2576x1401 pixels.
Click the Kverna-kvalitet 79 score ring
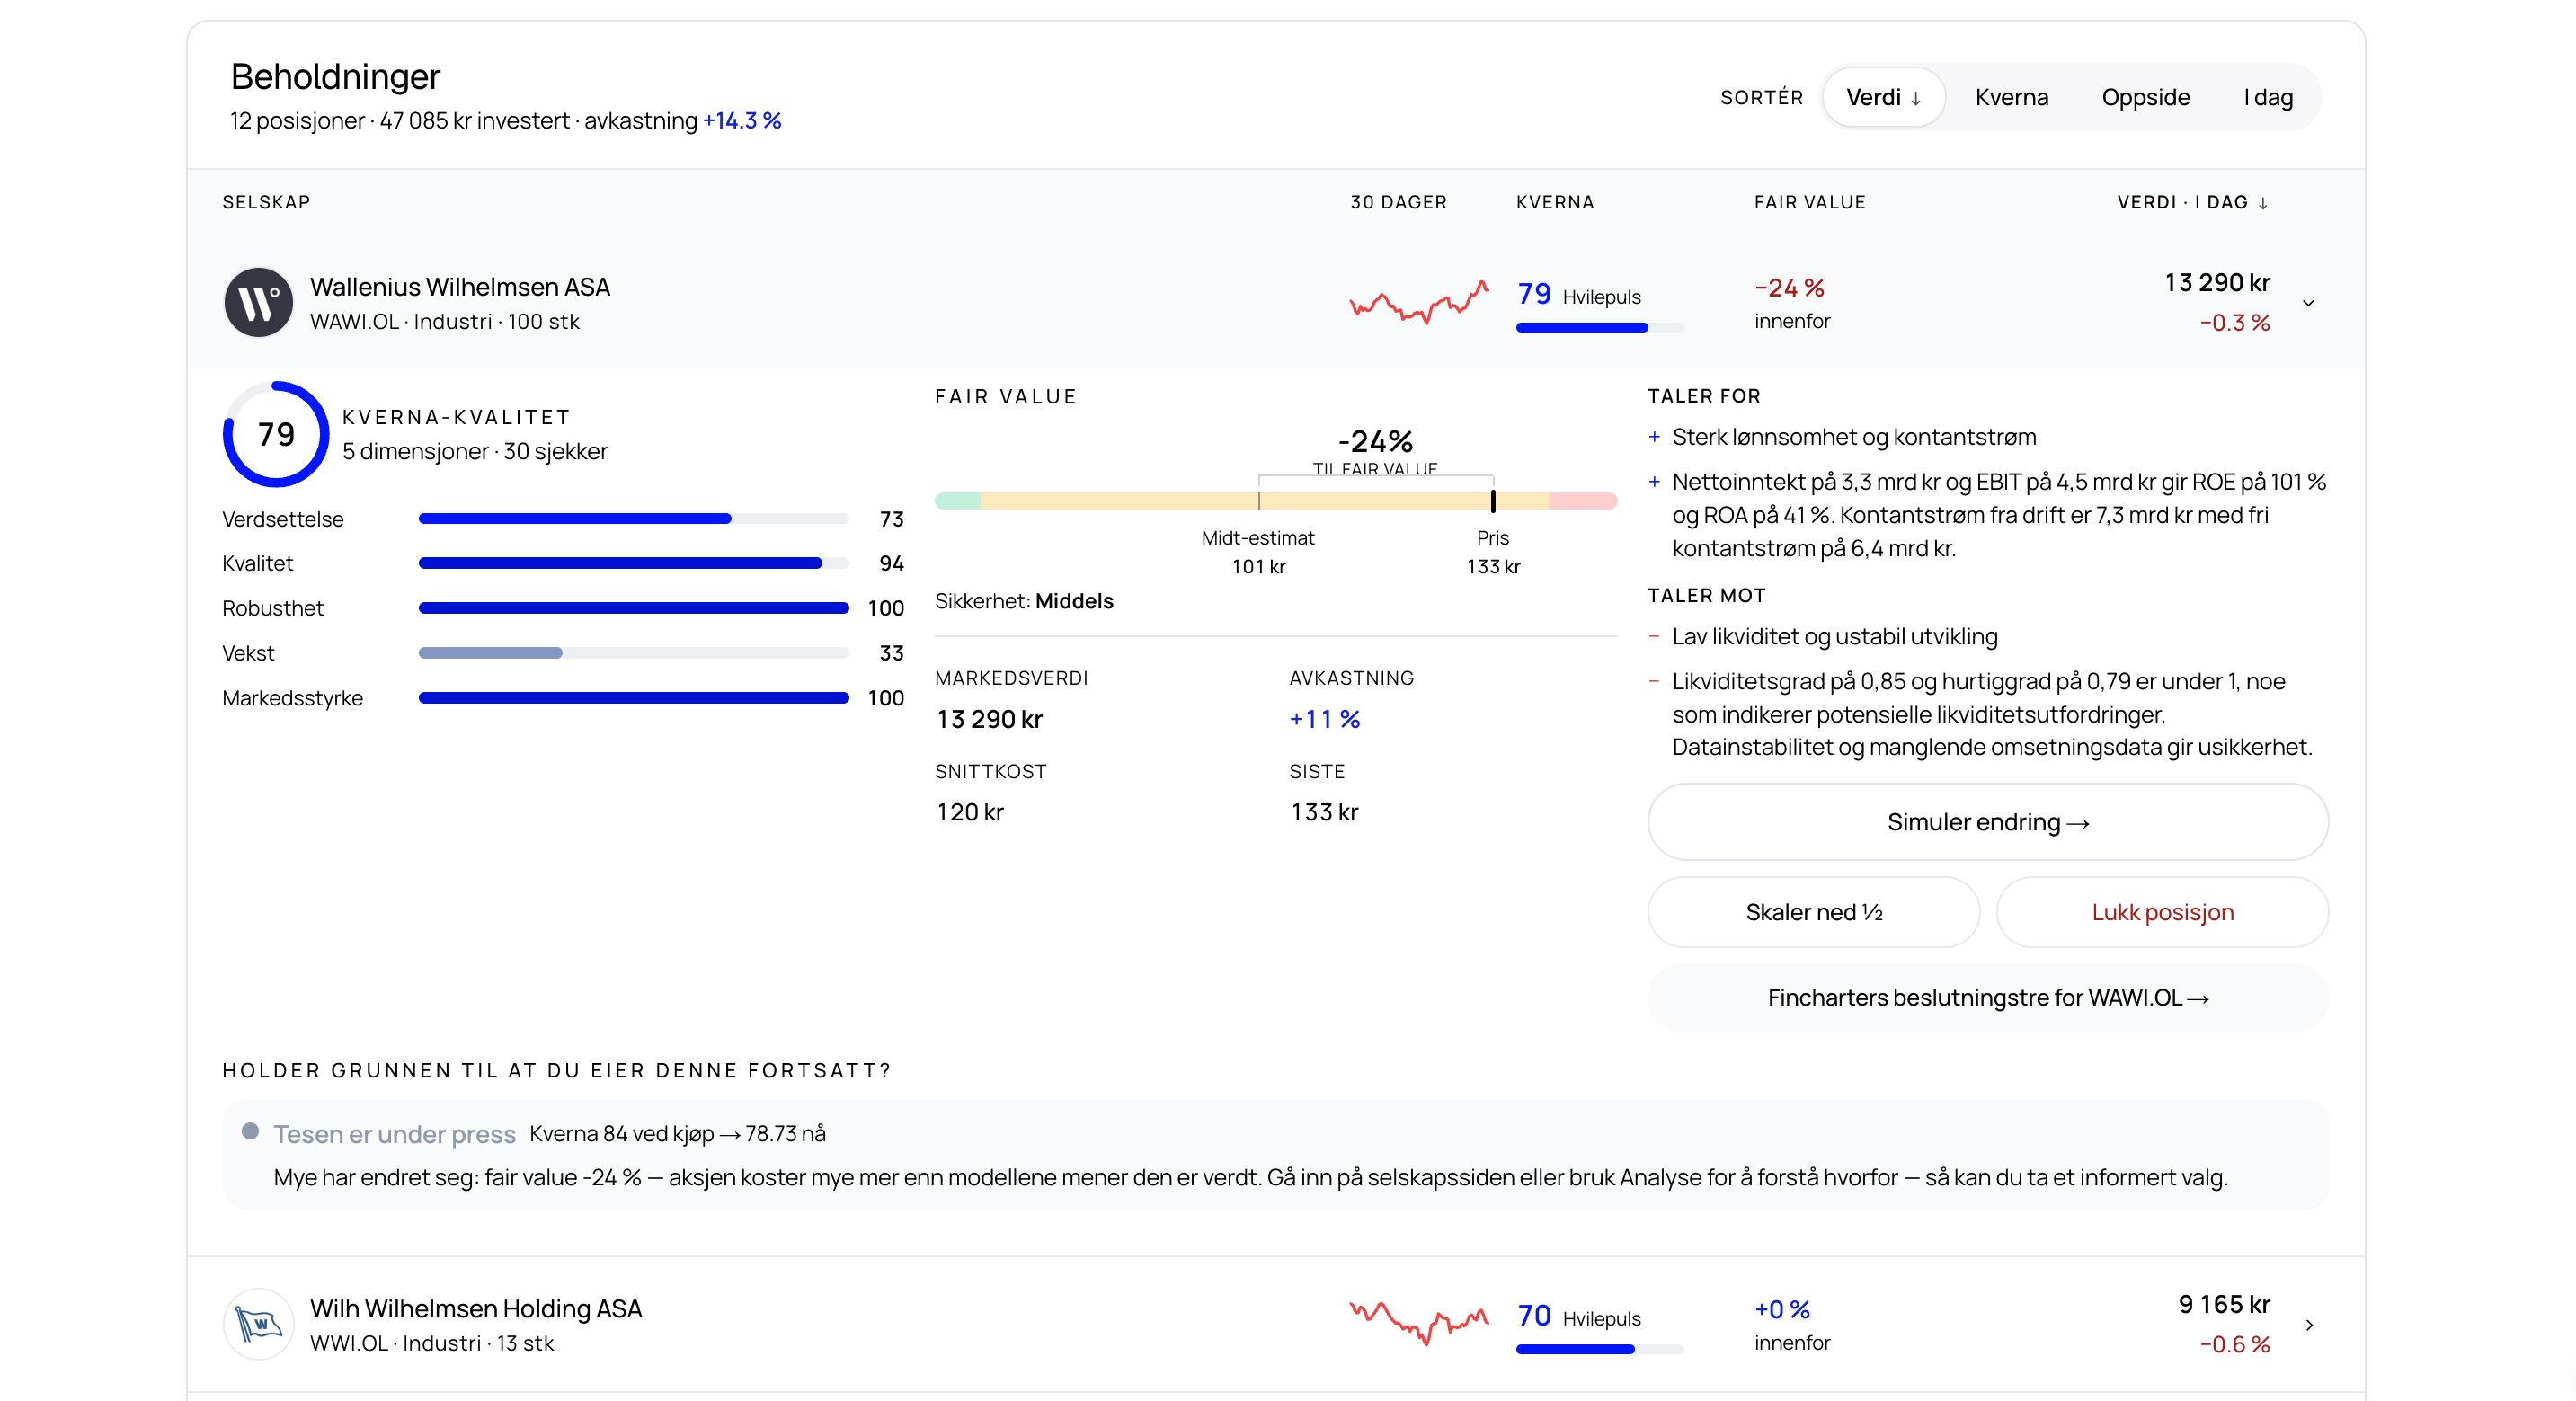pos(275,434)
